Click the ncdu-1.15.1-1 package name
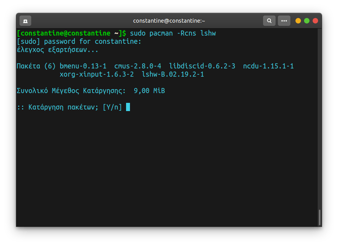 (x=268, y=66)
